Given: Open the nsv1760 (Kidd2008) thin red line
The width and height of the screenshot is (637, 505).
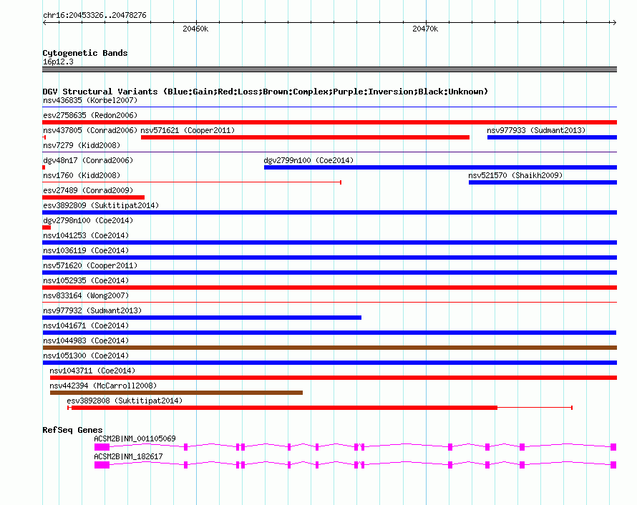Looking at the screenshot, I should tap(192, 182).
